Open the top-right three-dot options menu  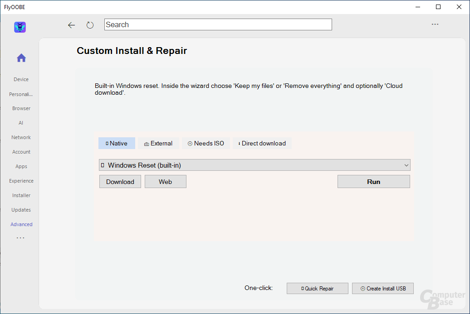coord(435,24)
